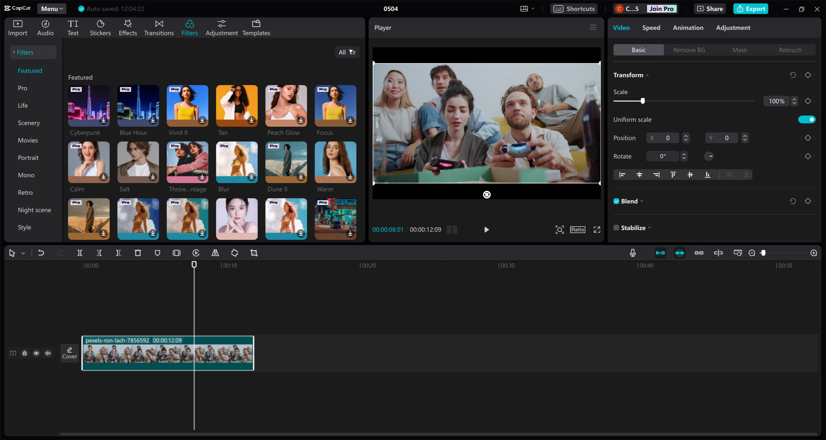Toggle visibility eye icon on timeline
826x440 pixels.
click(36, 352)
